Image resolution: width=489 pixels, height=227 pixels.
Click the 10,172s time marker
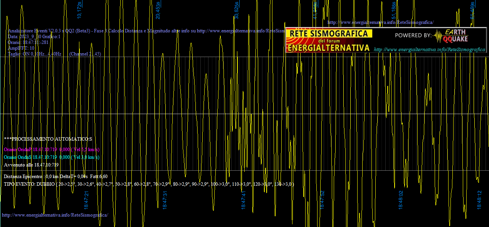tap(80, 10)
